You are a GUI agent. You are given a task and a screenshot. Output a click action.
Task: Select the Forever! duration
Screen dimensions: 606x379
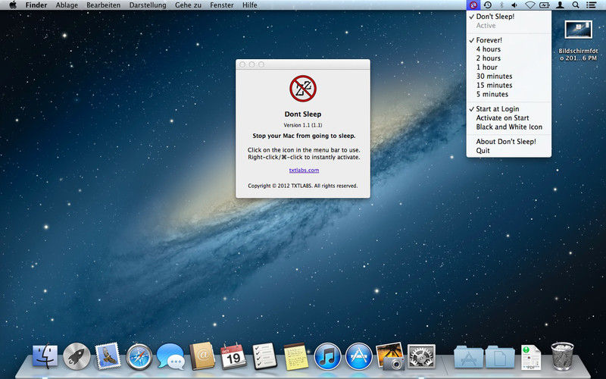coord(508,40)
